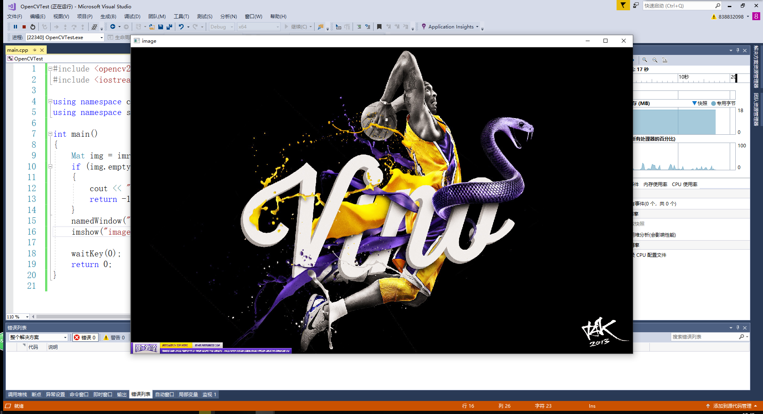
Task: Zoom in on the diagnostics timeline
Action: tap(645, 60)
